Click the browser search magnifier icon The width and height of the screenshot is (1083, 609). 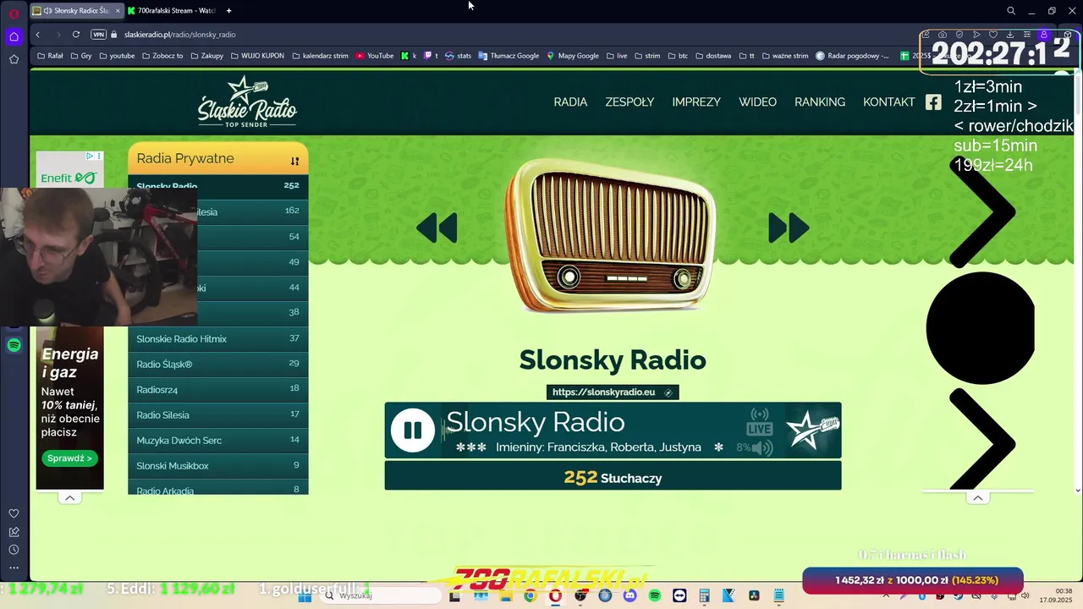(1010, 10)
